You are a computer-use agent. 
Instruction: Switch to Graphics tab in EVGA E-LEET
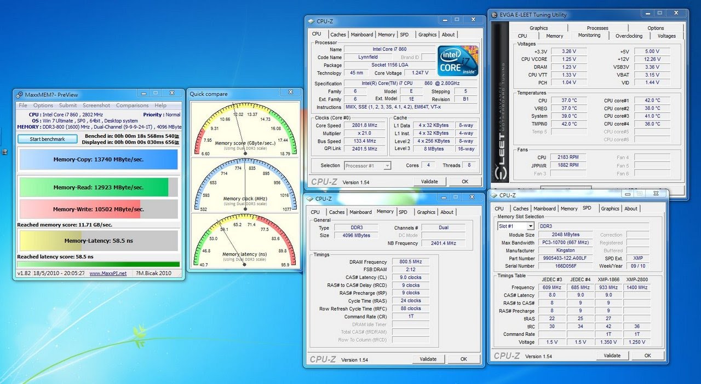539,28
